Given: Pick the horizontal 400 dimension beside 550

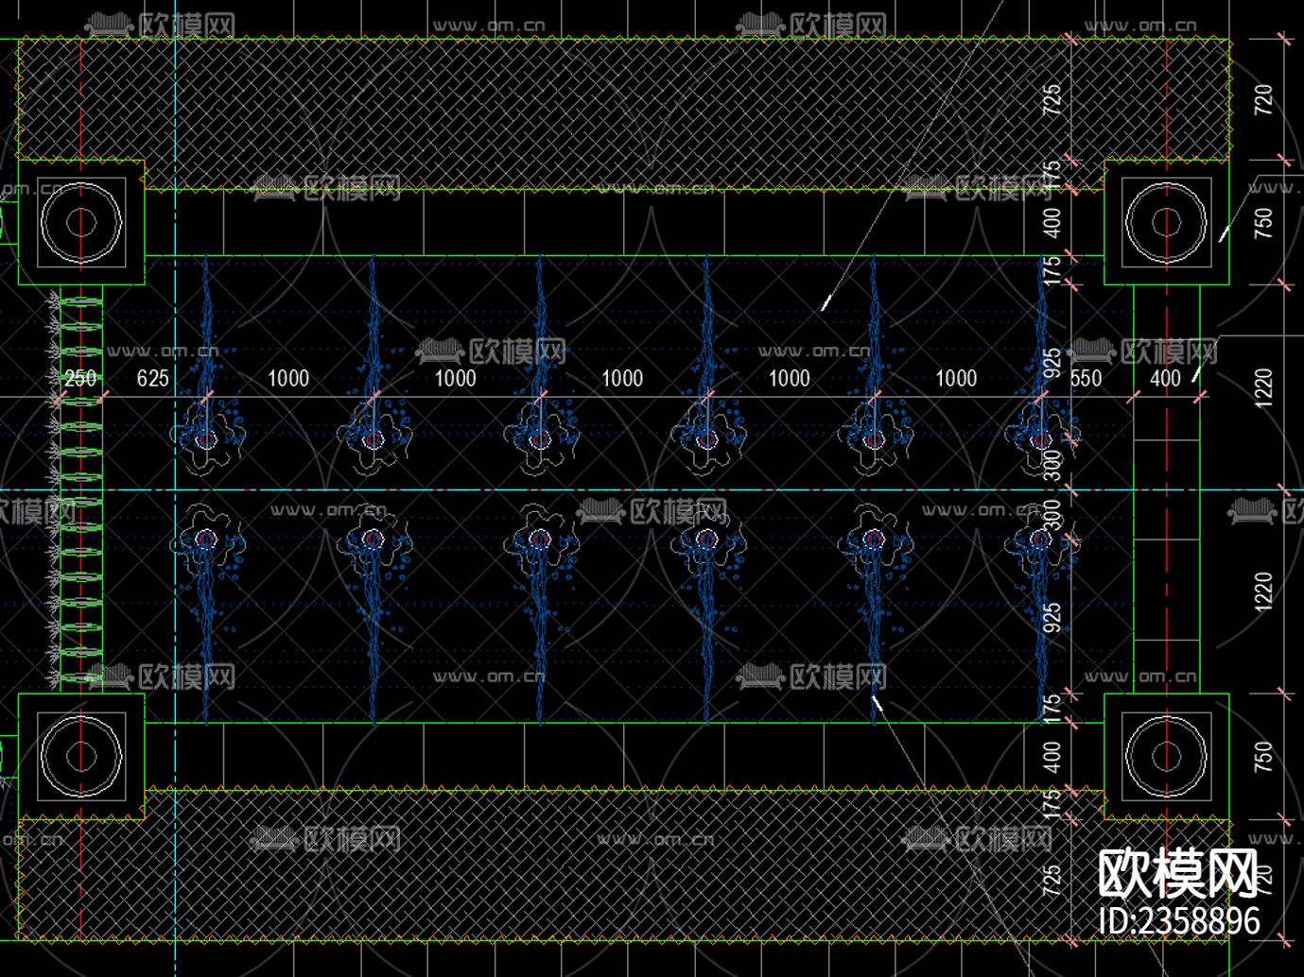Looking at the screenshot, I should pos(1165,379).
